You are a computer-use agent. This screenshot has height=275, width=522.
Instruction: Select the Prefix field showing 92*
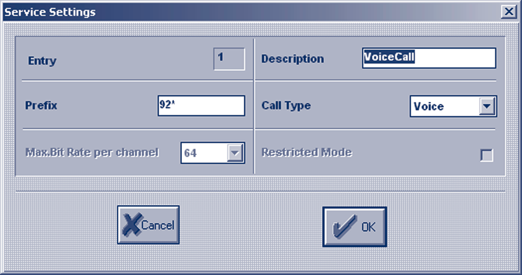(x=201, y=106)
